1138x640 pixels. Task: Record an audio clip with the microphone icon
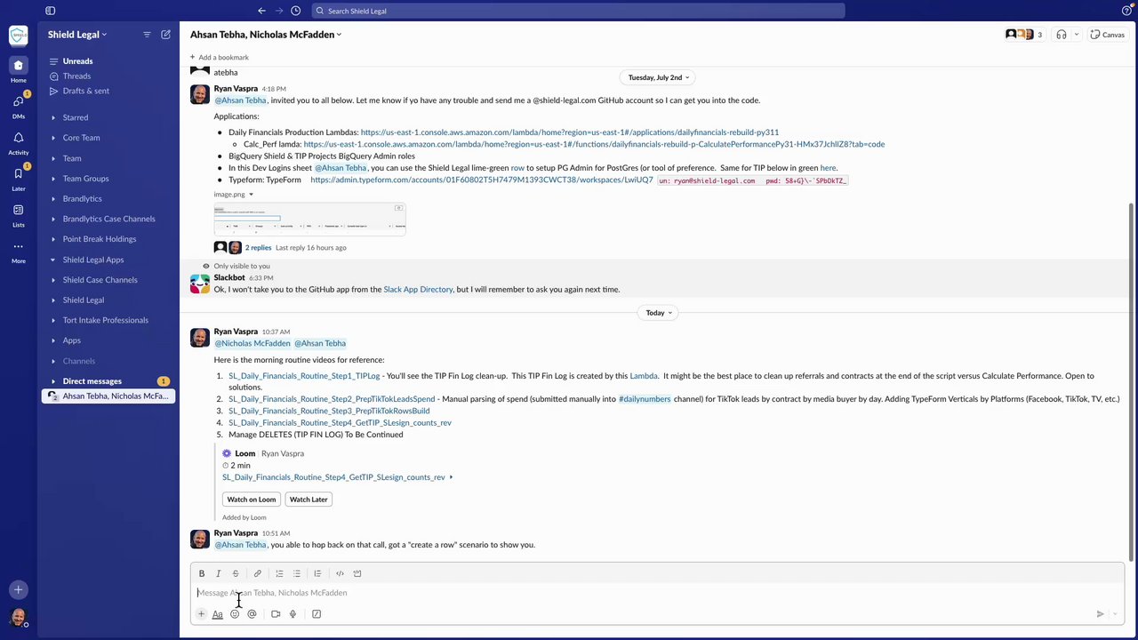pos(293,614)
